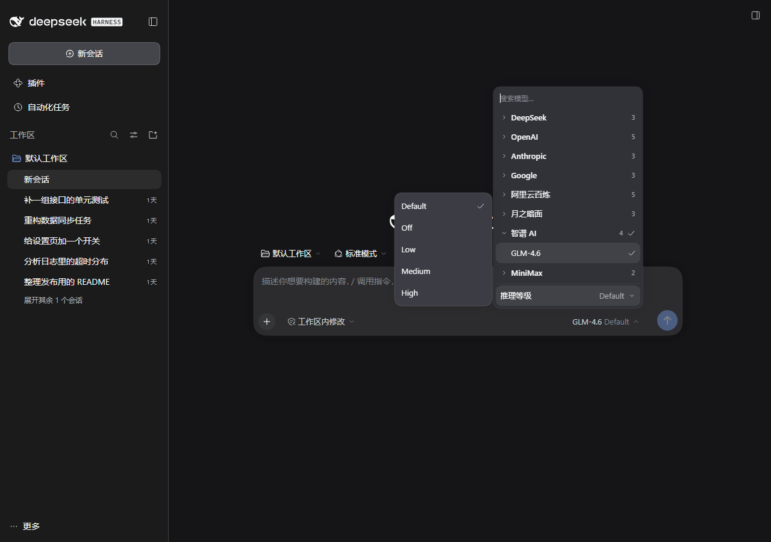771x542 pixels.
Task: Open conversation 补一组接口的单元测试
Action: pos(84,200)
